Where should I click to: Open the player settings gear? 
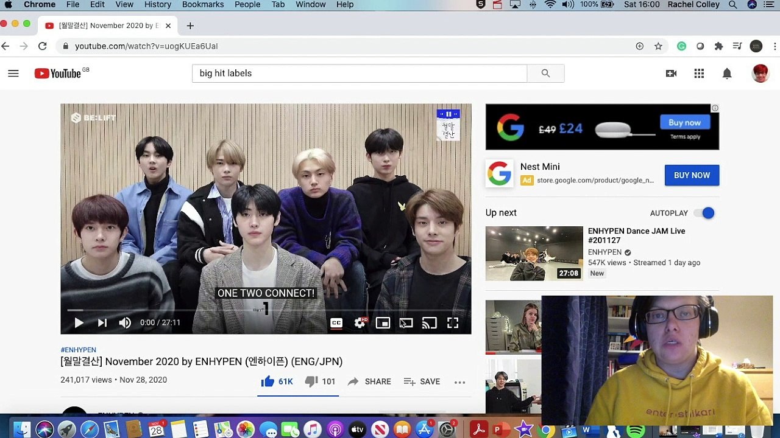tap(360, 323)
